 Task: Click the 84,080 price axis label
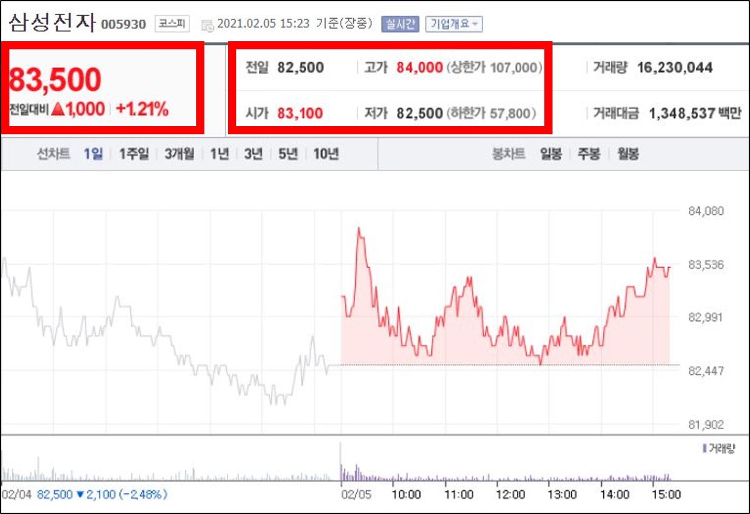706,211
